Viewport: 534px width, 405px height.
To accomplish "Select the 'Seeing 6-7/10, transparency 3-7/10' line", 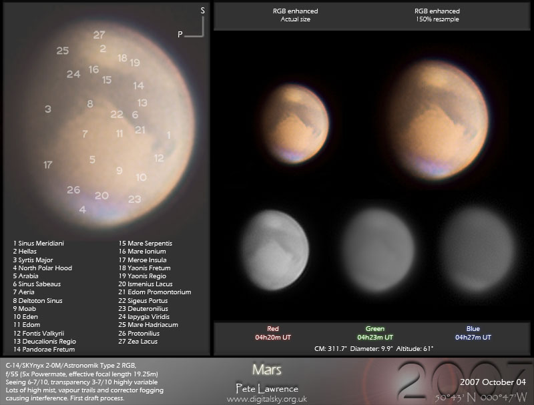I will (81, 382).
